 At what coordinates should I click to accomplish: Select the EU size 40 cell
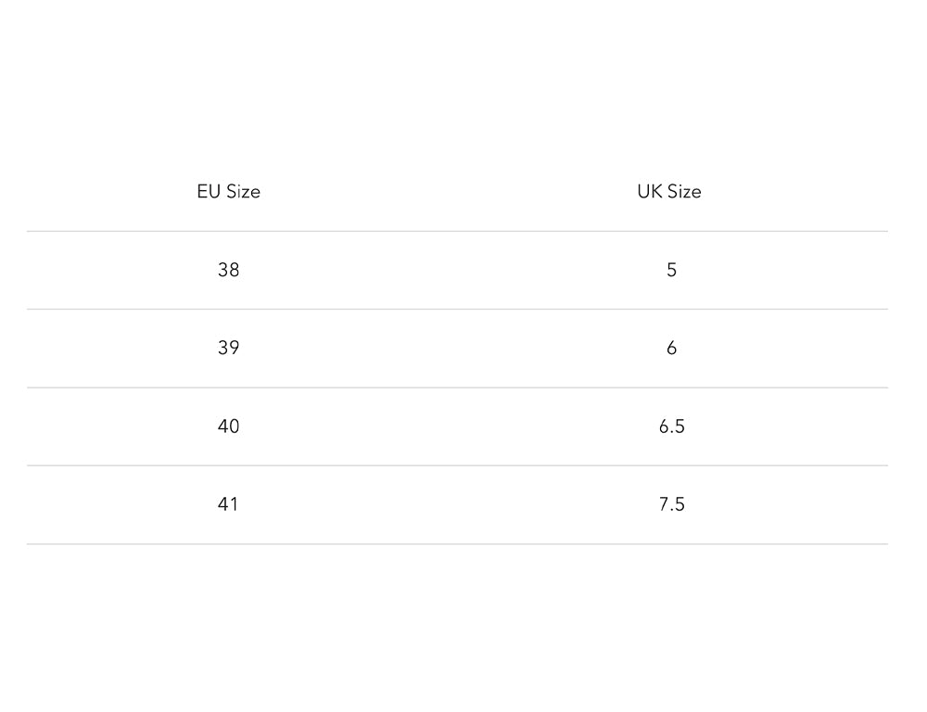(x=228, y=426)
